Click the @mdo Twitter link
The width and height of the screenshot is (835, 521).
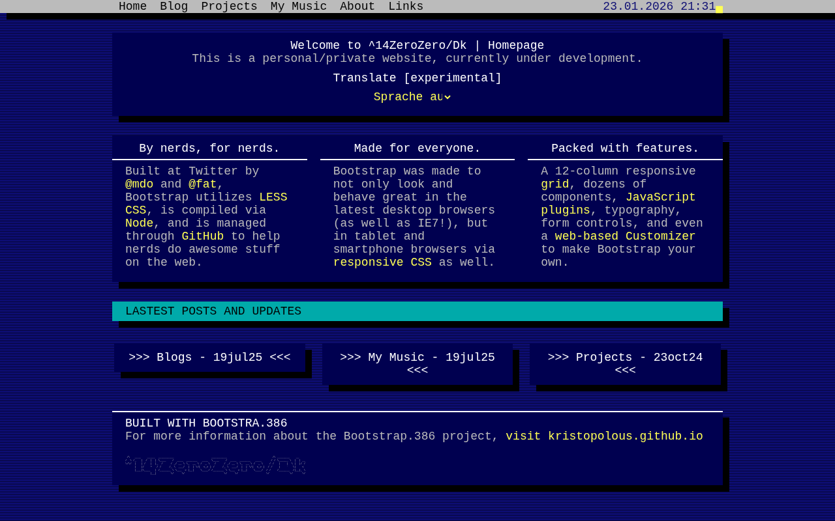click(139, 184)
